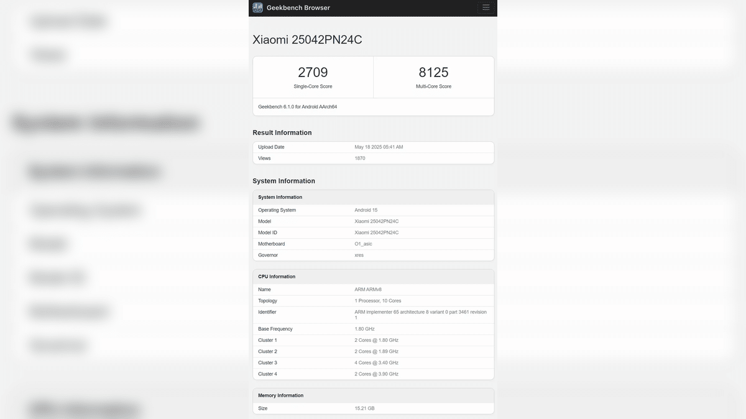Click the Single-Core Score label
This screenshot has width=746, height=419.
(313, 86)
